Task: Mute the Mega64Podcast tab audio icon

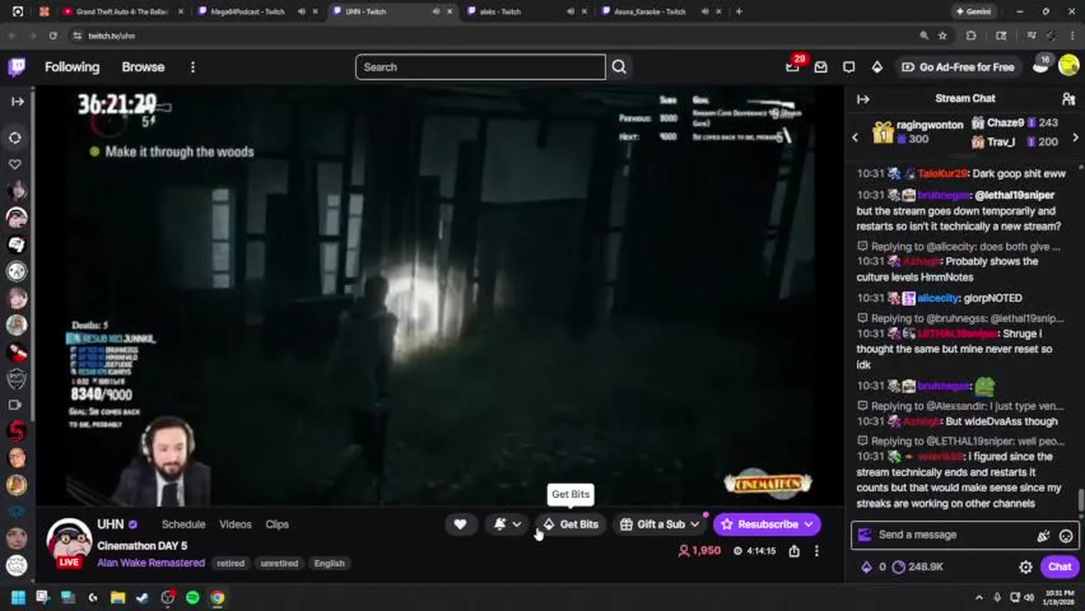Action: point(301,12)
